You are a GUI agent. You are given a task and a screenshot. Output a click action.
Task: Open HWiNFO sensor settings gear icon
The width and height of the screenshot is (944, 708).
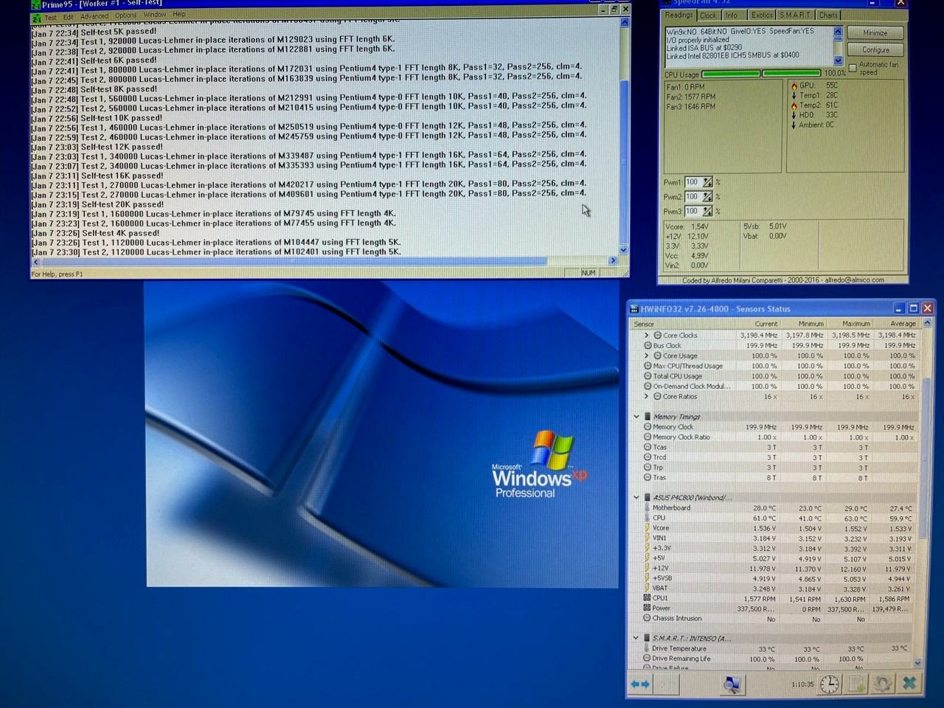coord(883,684)
